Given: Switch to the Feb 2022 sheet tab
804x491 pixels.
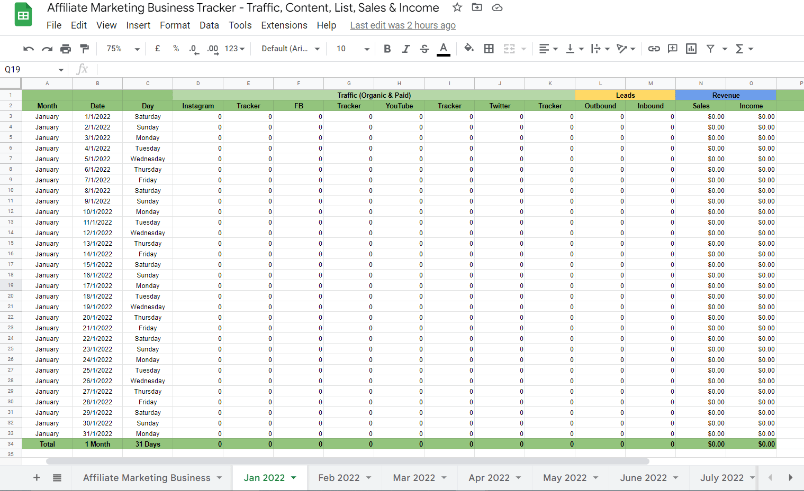Looking at the screenshot, I should click(339, 477).
